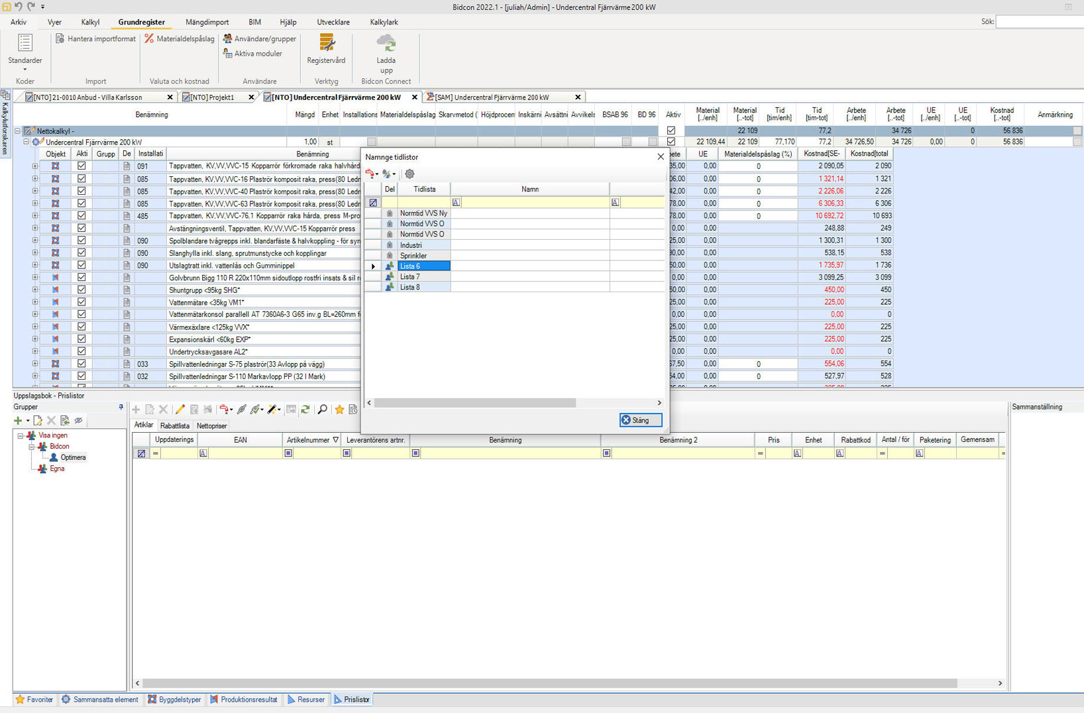Expand the Shuntgrupp <95kg SHG row
Image resolution: width=1084 pixels, height=713 pixels.
(34, 290)
